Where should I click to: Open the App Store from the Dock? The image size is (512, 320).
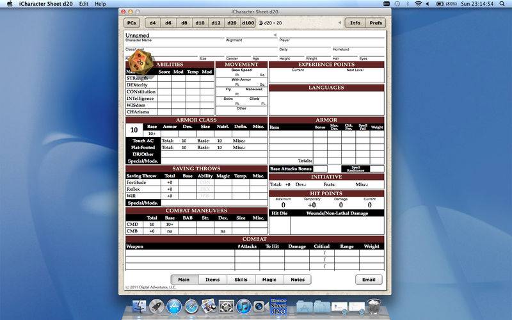coord(174,307)
